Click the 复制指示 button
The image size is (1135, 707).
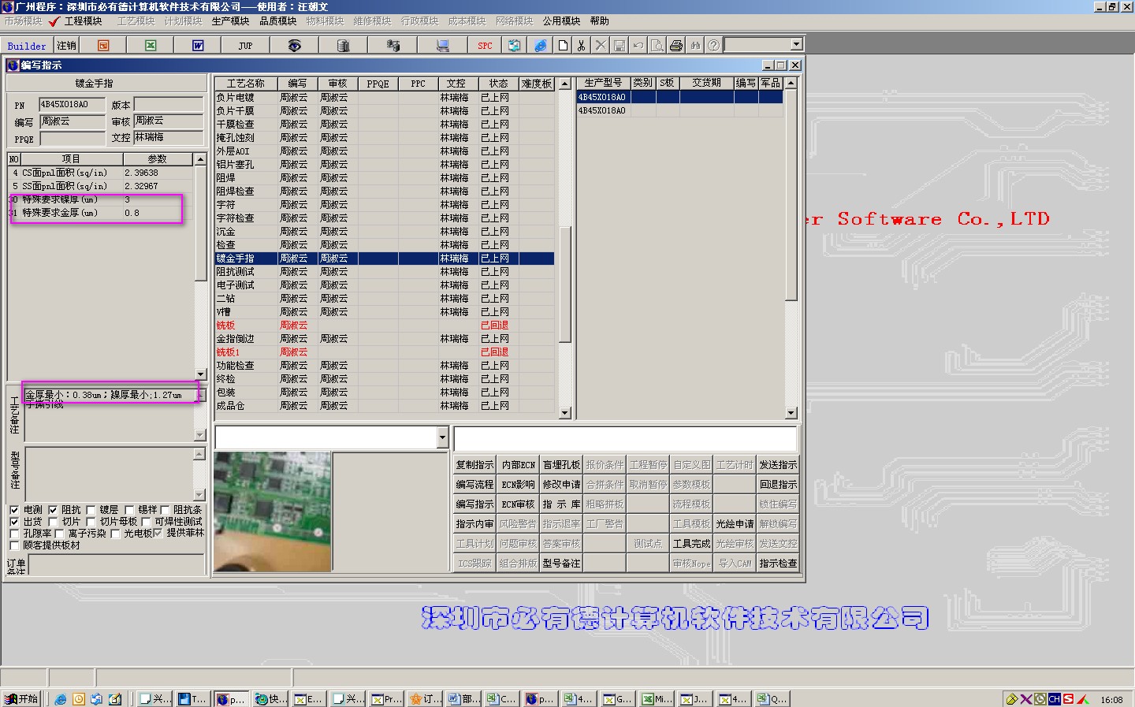[x=474, y=465]
